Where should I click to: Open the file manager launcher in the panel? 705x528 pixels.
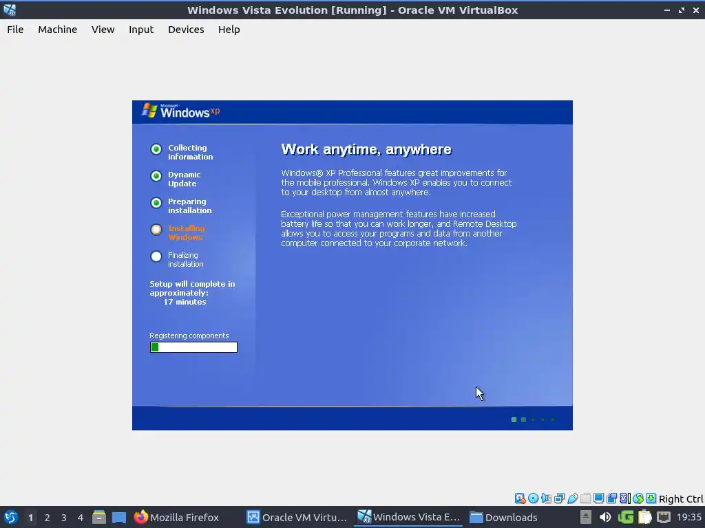99,517
